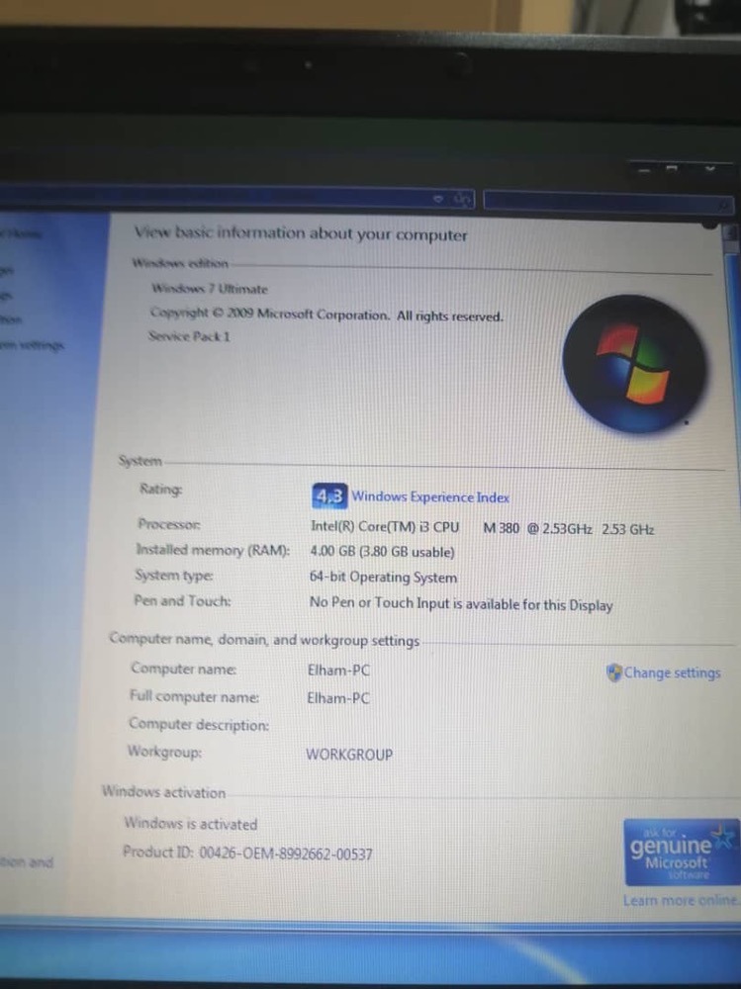Select the Product ID 00426-OEM-8992662-00537 text
The width and height of the screenshot is (741, 989).
(x=247, y=853)
